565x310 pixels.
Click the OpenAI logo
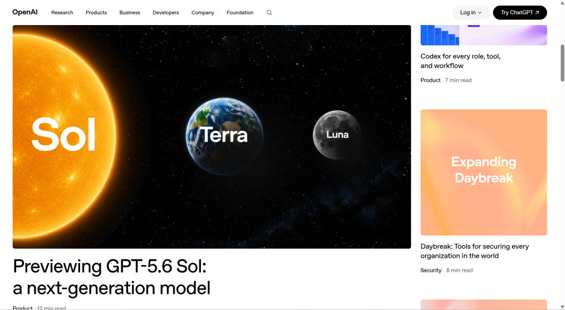(25, 12)
